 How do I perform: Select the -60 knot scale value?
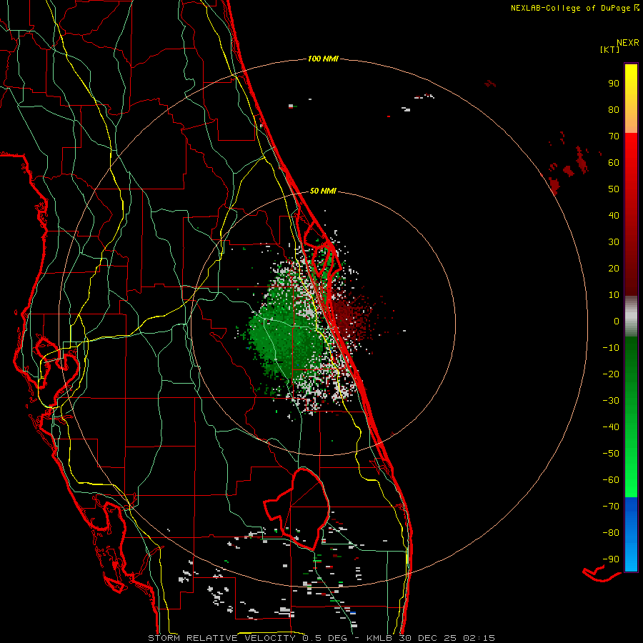click(611, 480)
